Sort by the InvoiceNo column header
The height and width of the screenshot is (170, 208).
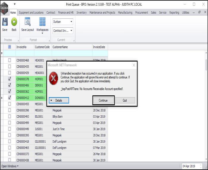(x=25, y=47)
